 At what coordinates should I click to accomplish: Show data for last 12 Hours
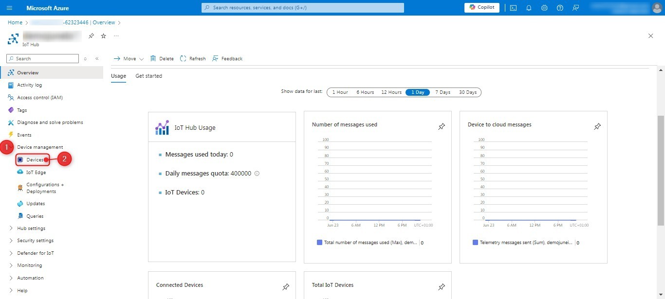(x=391, y=92)
